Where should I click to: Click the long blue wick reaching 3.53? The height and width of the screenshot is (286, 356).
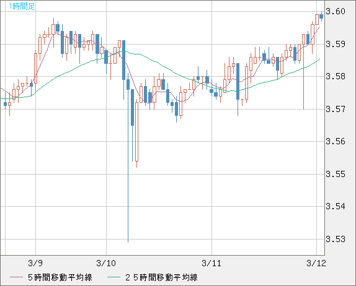pos(128,158)
